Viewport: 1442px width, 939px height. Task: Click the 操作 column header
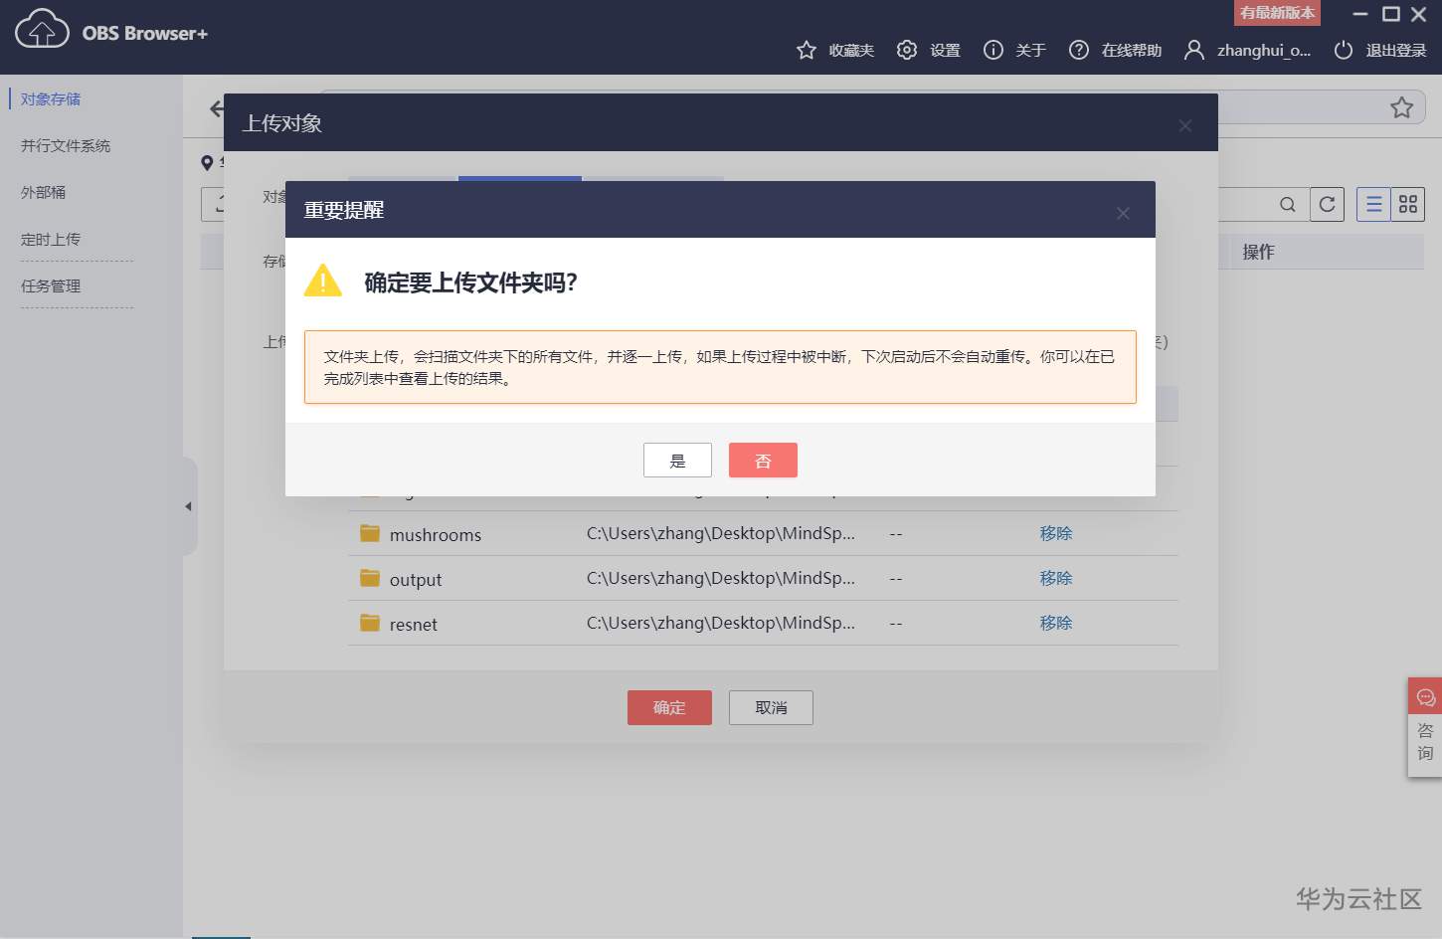point(1258,252)
